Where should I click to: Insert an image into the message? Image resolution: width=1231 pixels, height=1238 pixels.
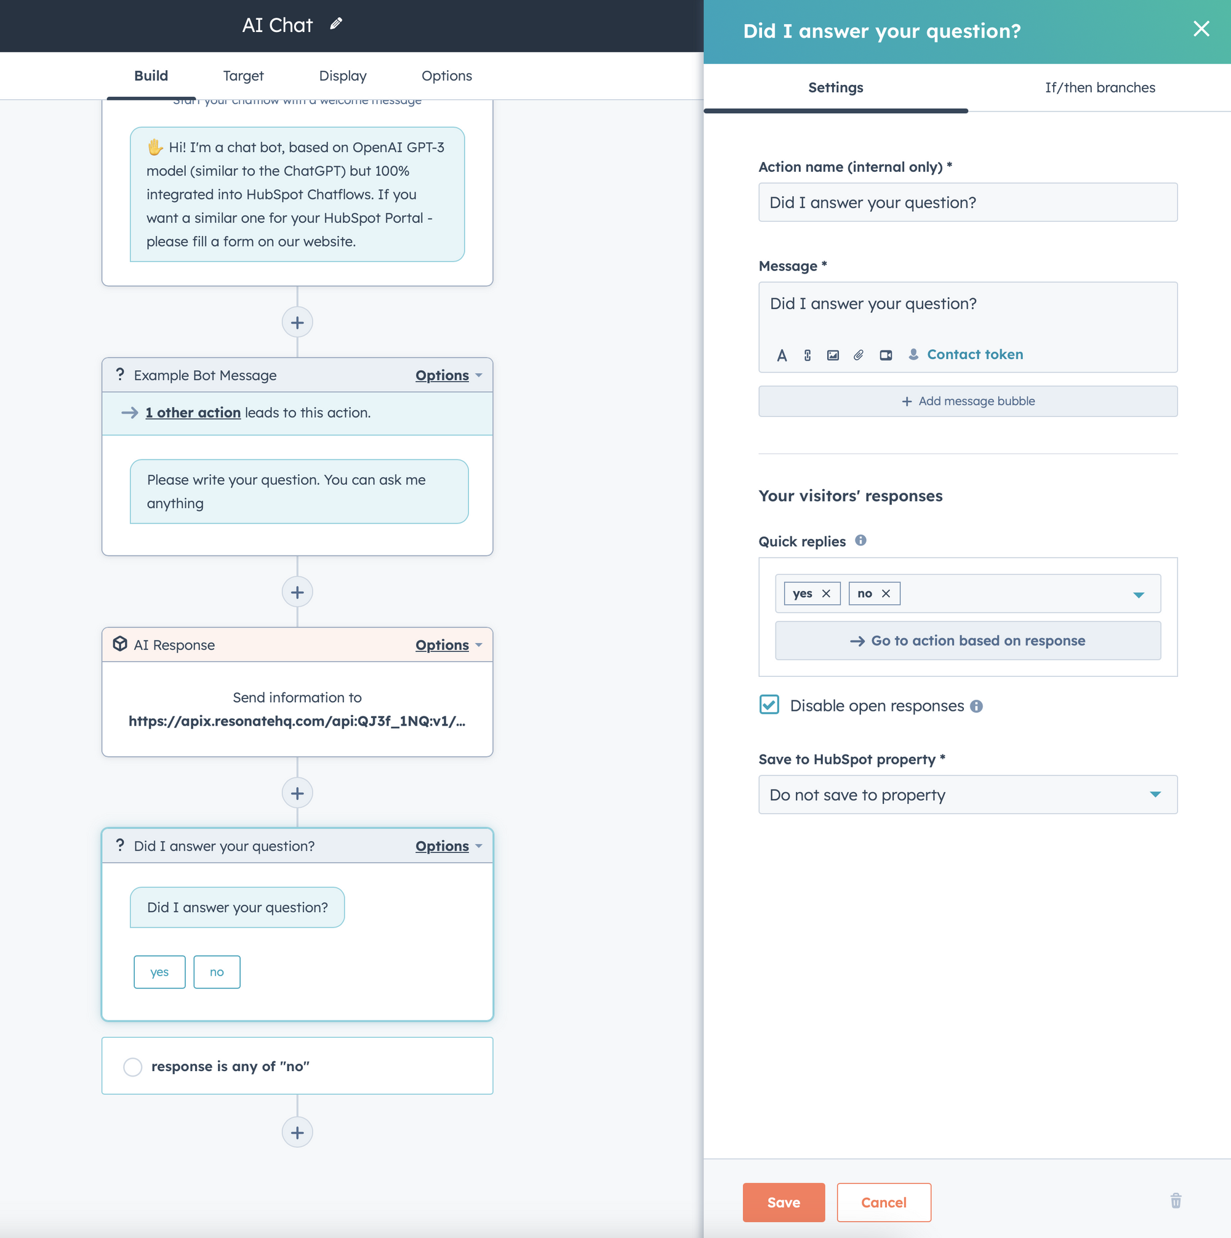[x=833, y=355]
